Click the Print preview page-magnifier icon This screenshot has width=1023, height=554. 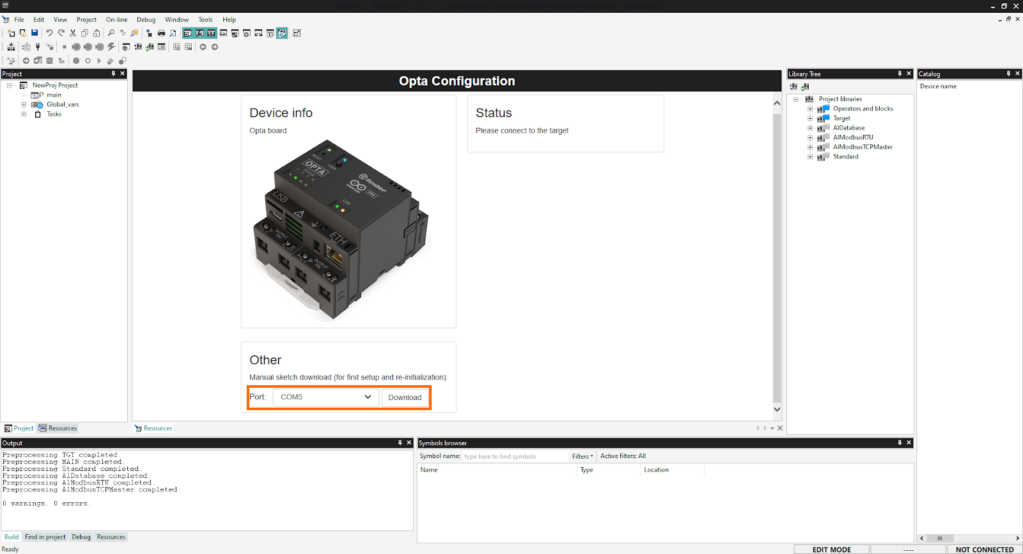(x=173, y=33)
